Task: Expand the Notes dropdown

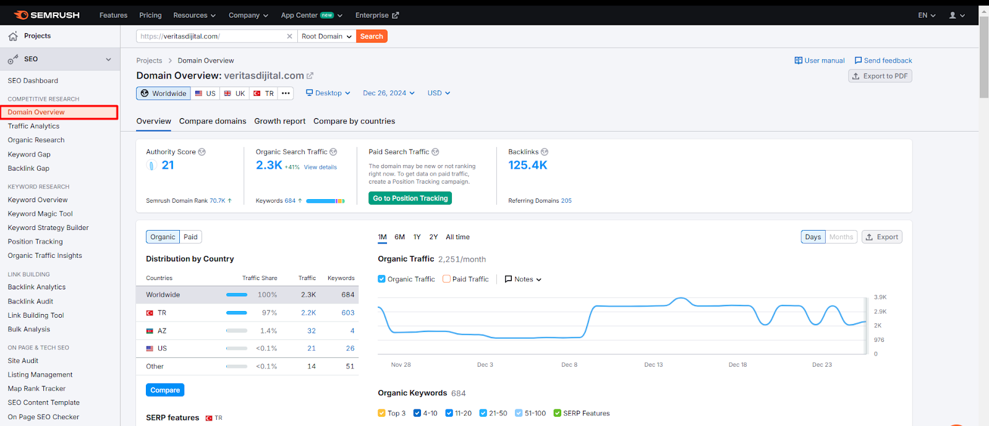Action: click(x=523, y=279)
